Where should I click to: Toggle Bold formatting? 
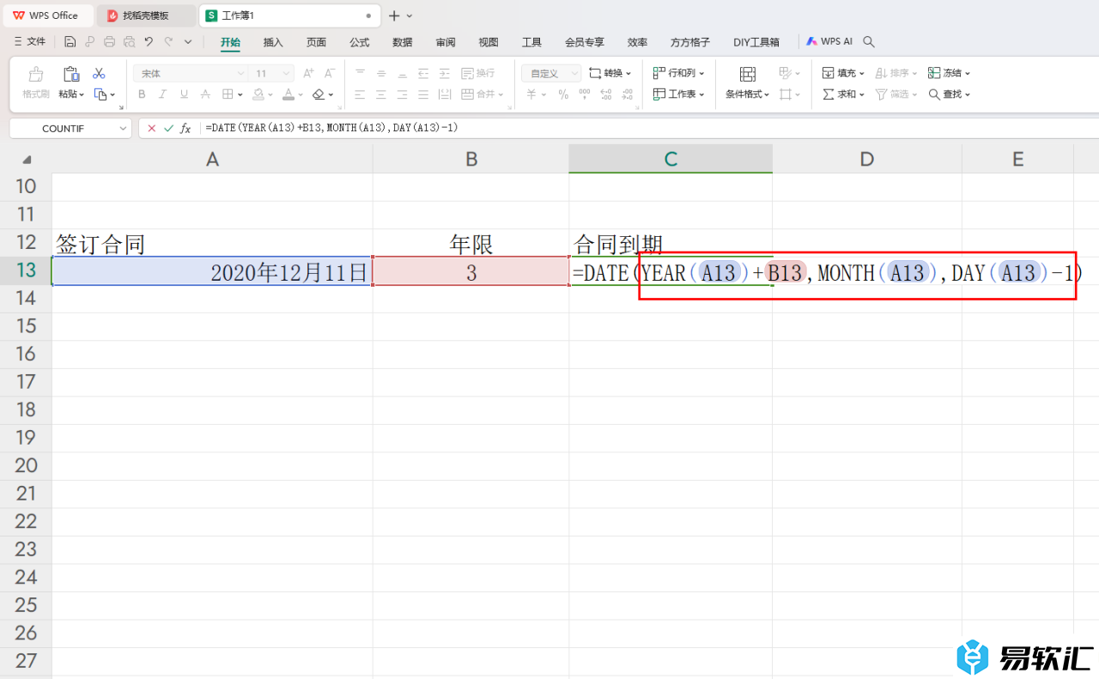(x=143, y=94)
